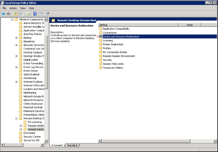Viewport: 218px width, 152px height.
Task: Click tree pane scroll up arrow
Action: (46, 19)
